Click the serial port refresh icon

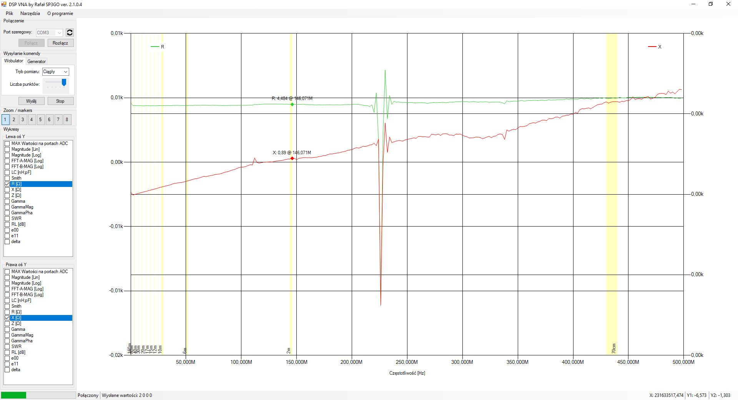pos(70,33)
